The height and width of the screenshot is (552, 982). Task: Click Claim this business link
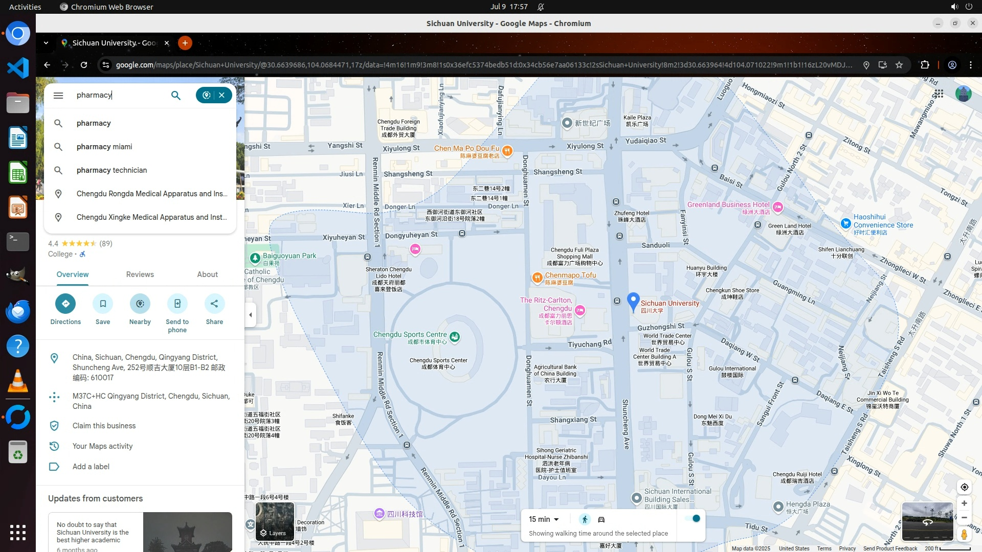click(104, 426)
